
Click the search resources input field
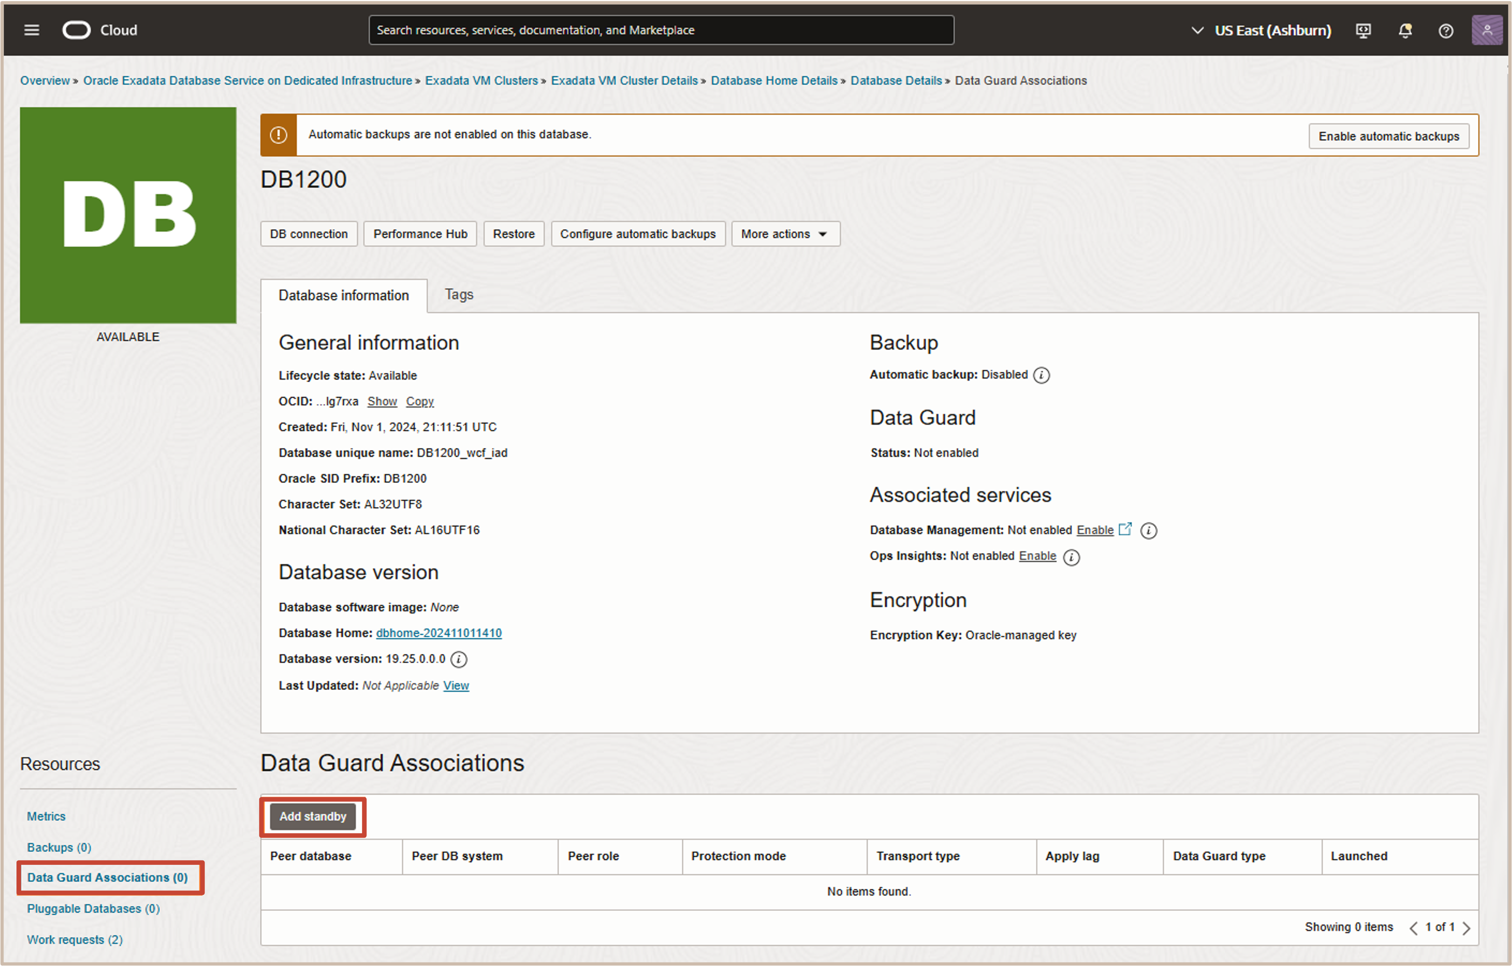661,30
